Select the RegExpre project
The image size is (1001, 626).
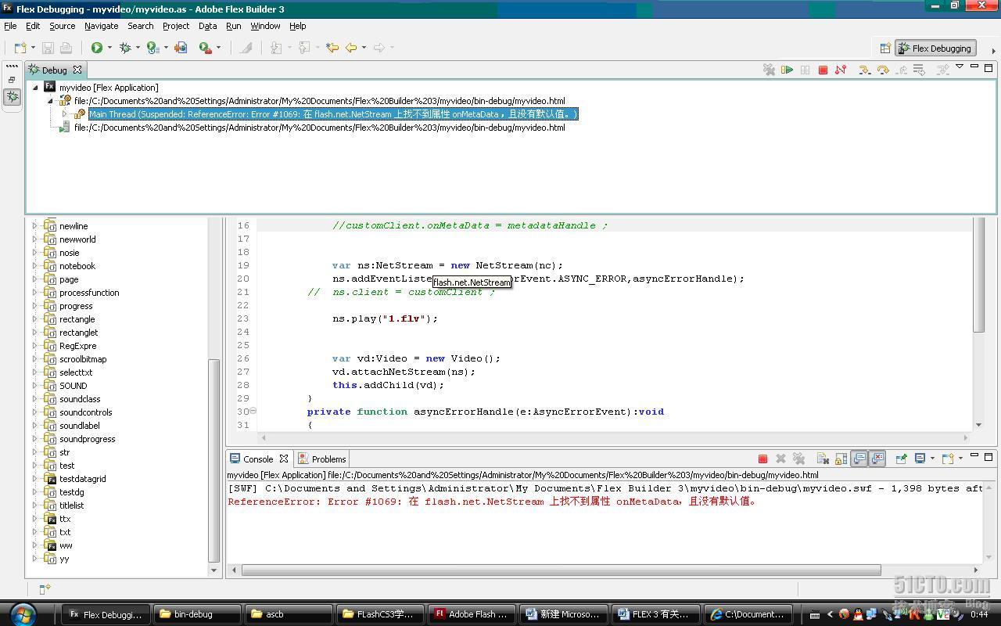coord(77,346)
